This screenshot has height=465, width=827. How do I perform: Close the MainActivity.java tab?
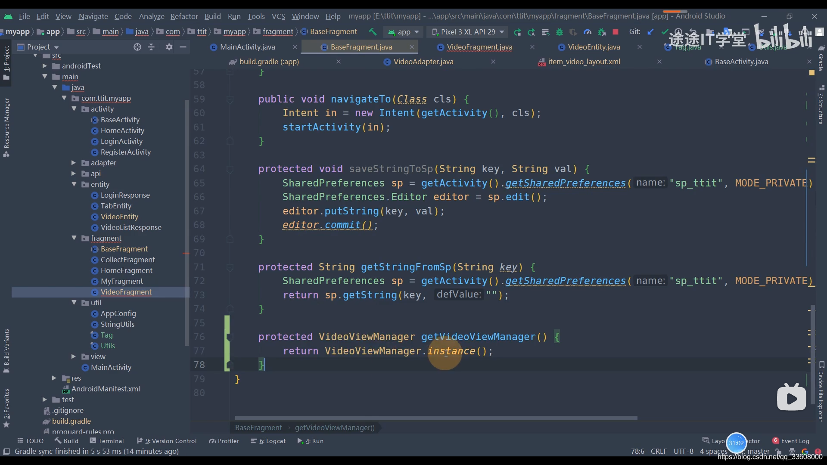click(295, 47)
